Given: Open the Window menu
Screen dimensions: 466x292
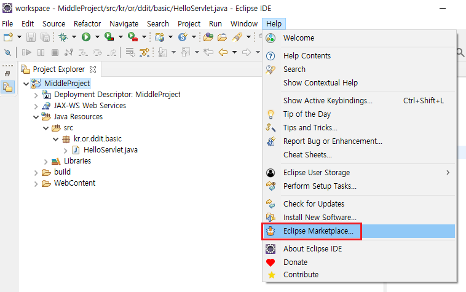Looking at the screenshot, I should 244,24.
